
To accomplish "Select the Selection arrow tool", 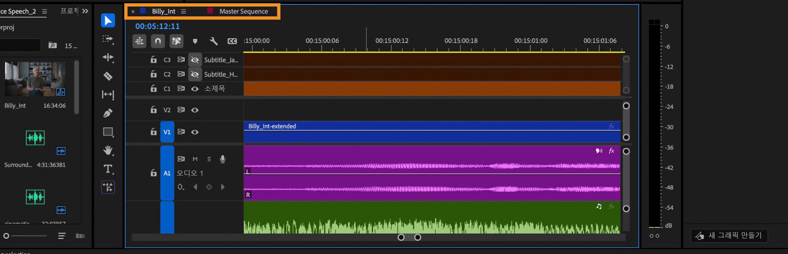I will point(108,20).
